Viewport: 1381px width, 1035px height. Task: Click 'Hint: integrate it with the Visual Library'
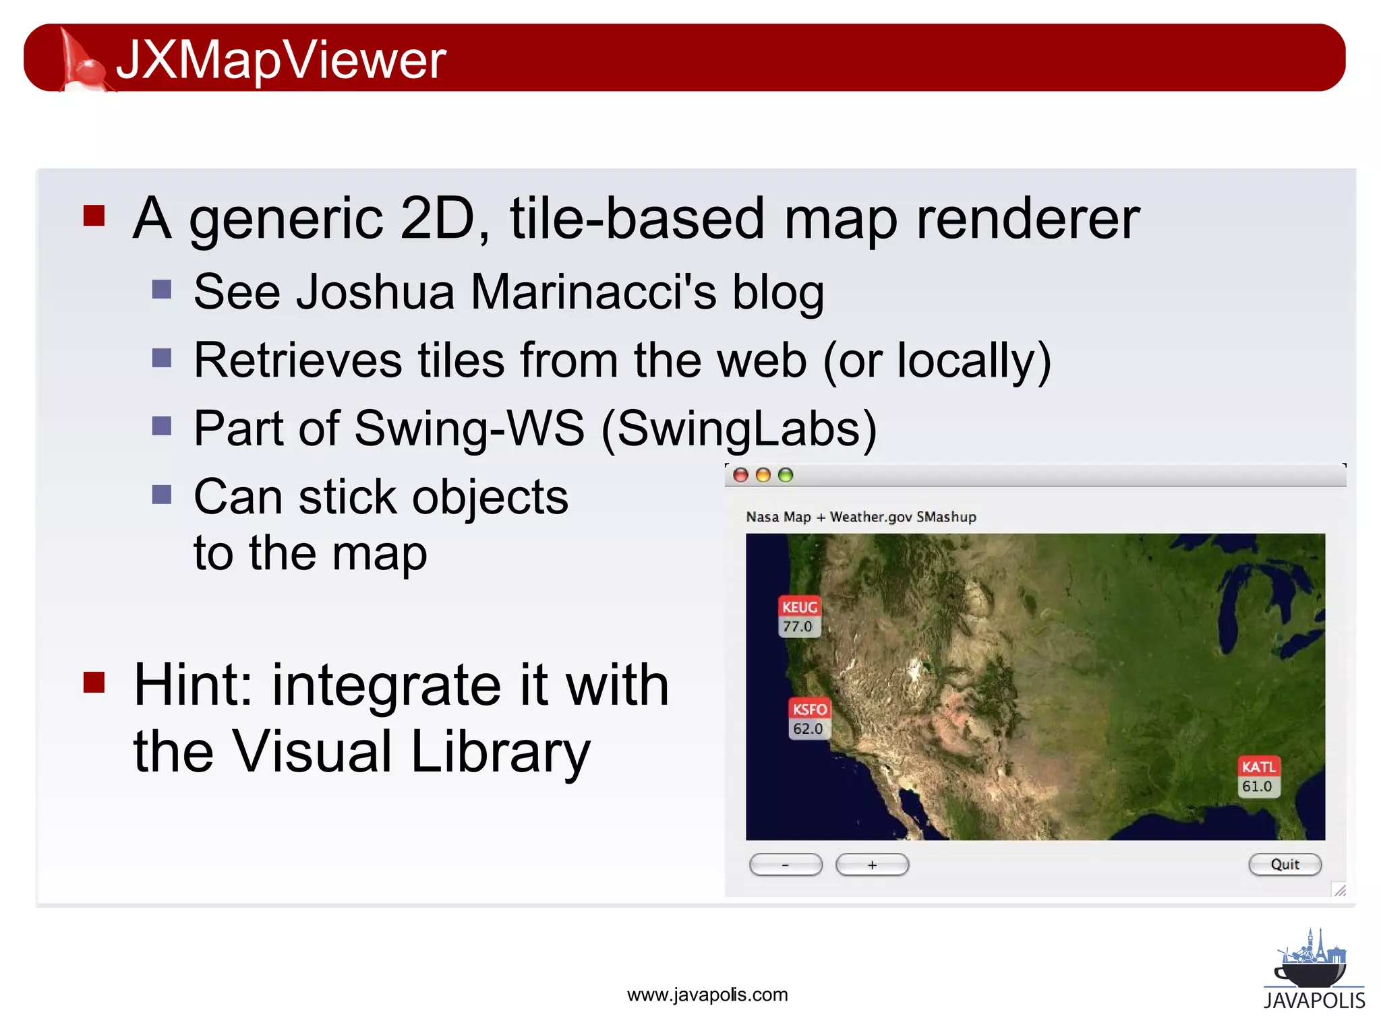(x=401, y=718)
